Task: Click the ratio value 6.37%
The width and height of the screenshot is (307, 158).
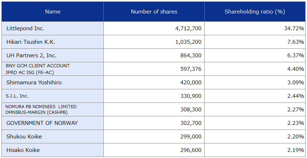Action: click(296, 56)
